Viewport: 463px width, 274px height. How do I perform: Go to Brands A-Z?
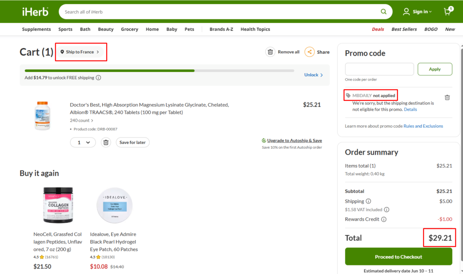click(221, 29)
